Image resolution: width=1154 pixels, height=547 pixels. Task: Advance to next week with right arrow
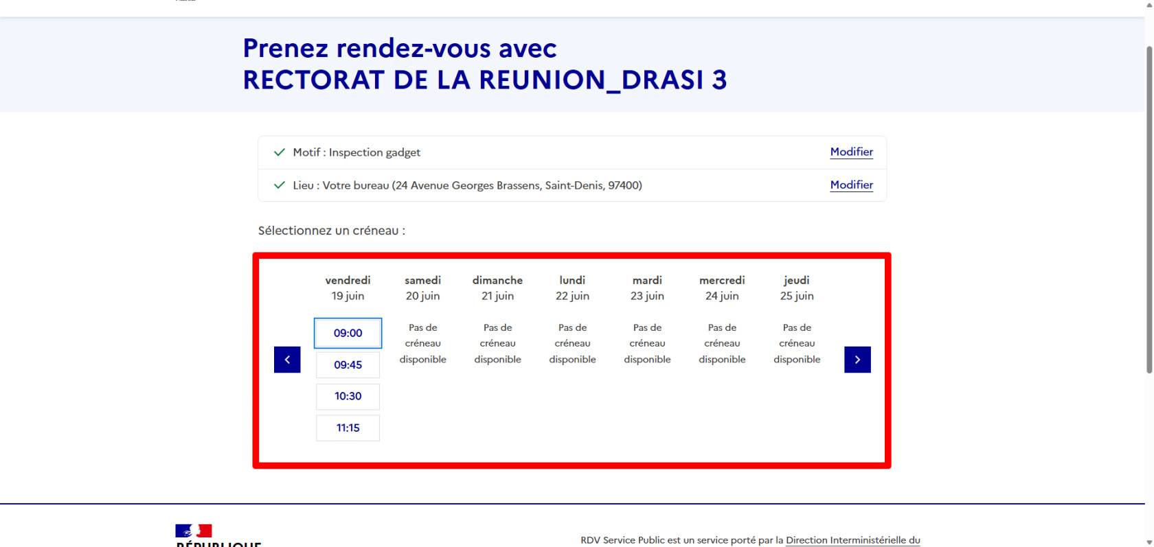857,360
